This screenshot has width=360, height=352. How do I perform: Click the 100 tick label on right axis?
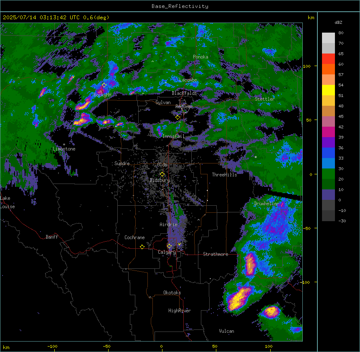click(307, 66)
